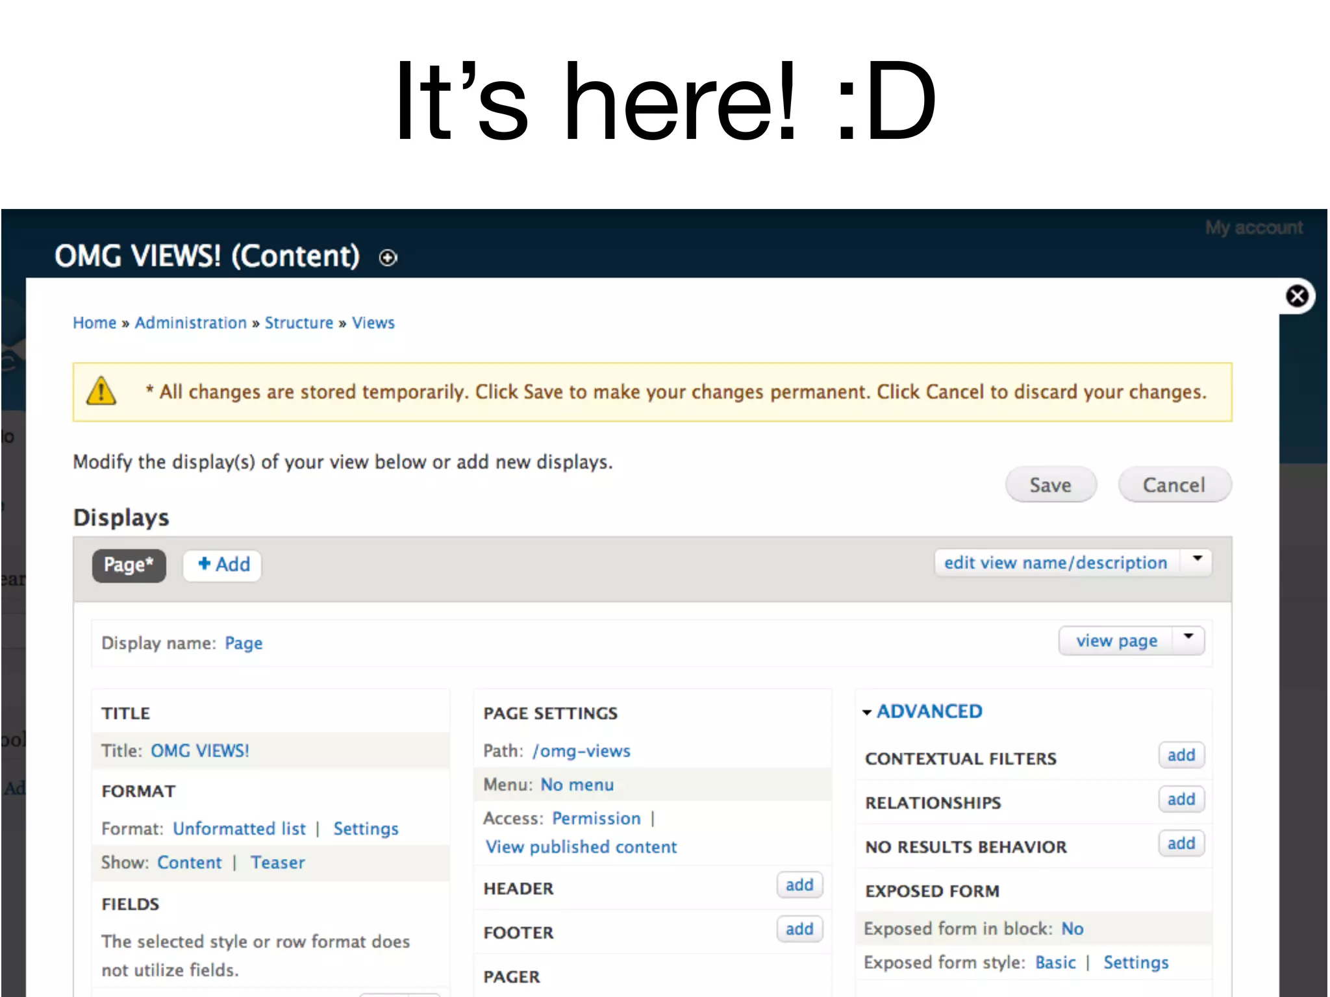The image size is (1330, 997).
Task: Click View published content link
Action: (x=581, y=847)
